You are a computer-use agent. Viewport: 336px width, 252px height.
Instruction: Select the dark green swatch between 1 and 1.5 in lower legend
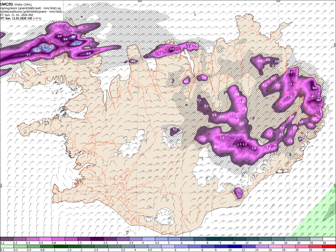pyautogui.click(x=60, y=246)
